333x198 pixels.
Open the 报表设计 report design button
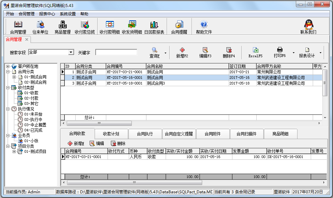pyautogui.click(x=307, y=52)
